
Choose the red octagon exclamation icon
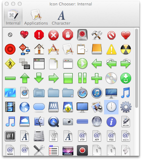pyautogui.click(x=39, y=35)
